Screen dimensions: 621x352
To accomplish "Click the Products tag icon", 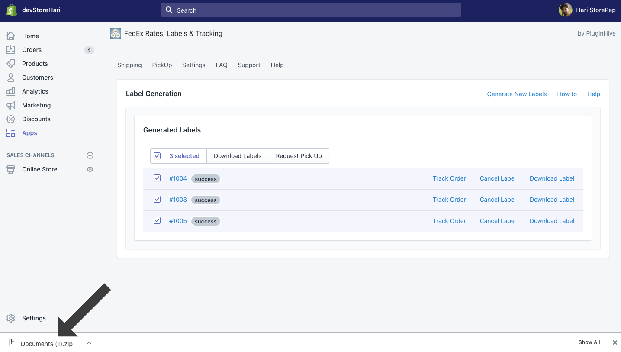I will [x=11, y=64].
